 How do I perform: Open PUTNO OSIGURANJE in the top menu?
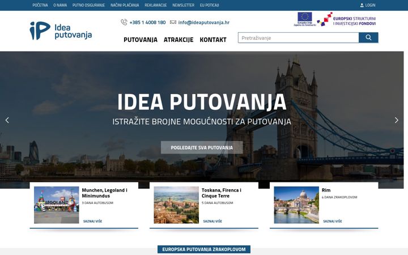tap(88, 5)
